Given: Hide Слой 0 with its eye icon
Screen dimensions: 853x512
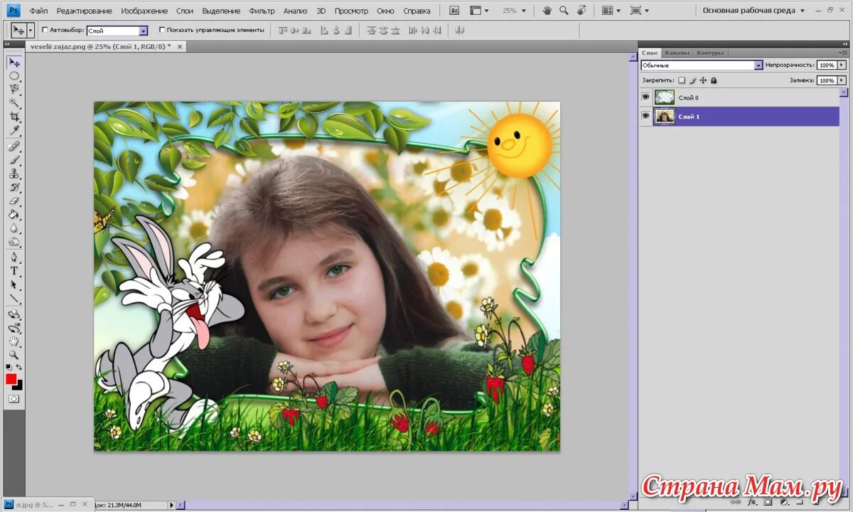Looking at the screenshot, I should (645, 97).
